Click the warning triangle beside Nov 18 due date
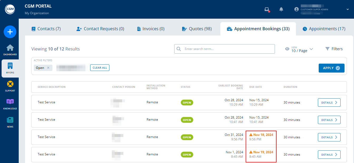 click(x=250, y=135)
